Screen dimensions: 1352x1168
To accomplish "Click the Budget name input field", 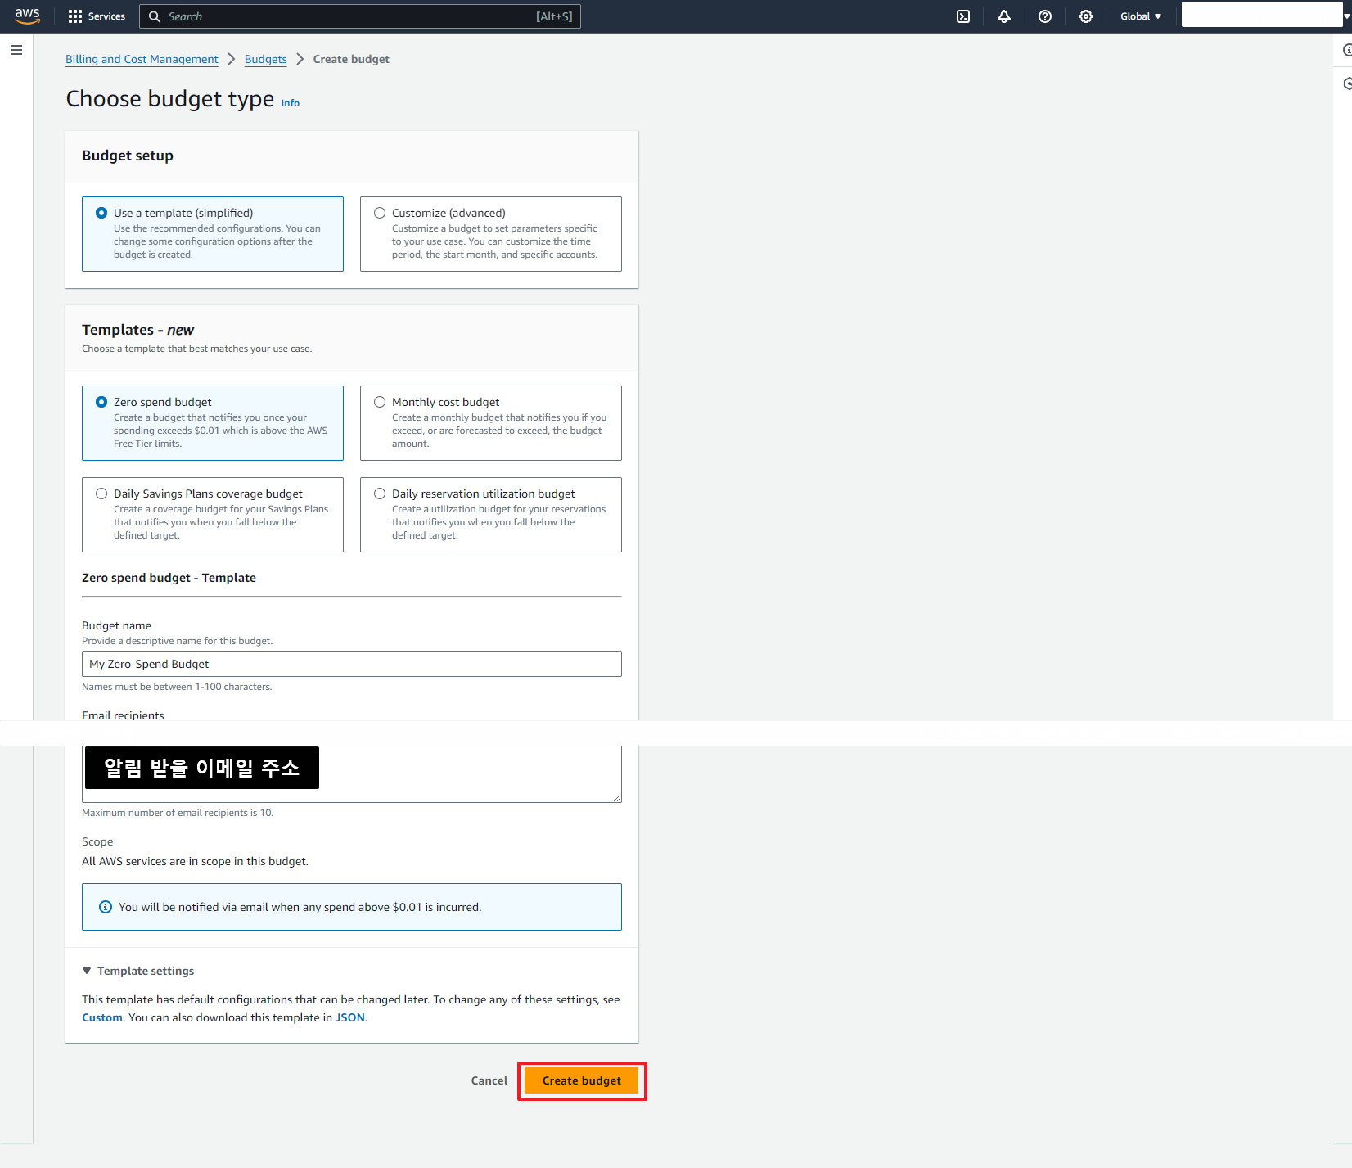I will click(x=352, y=664).
